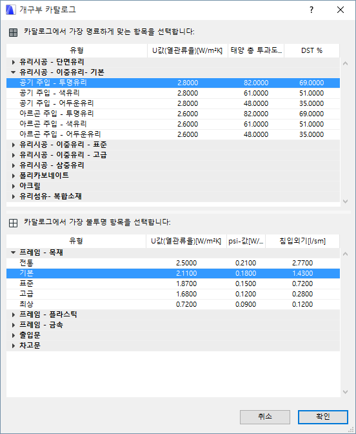Confirm with the 확인 button

323,417
